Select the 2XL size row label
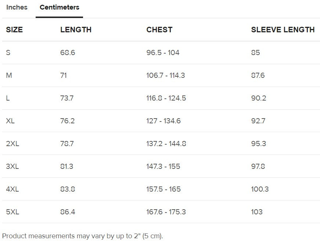Screen dimensions: 320x243 point(12,144)
